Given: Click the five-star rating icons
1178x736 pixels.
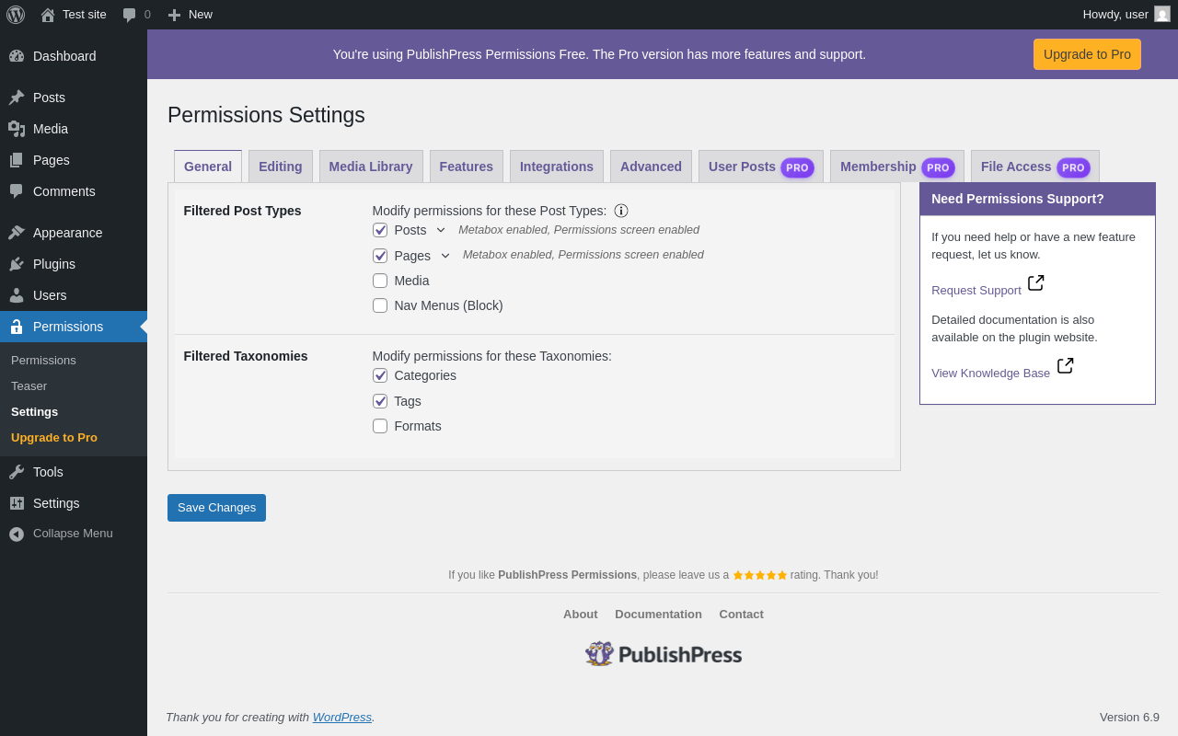Looking at the screenshot, I should pyautogui.click(x=760, y=575).
